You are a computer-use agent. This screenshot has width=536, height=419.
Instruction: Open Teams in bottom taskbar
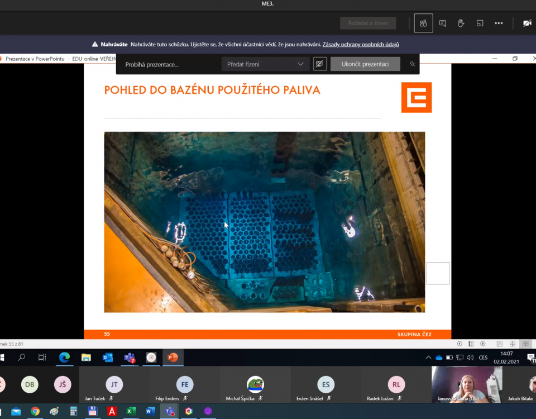coord(170,411)
